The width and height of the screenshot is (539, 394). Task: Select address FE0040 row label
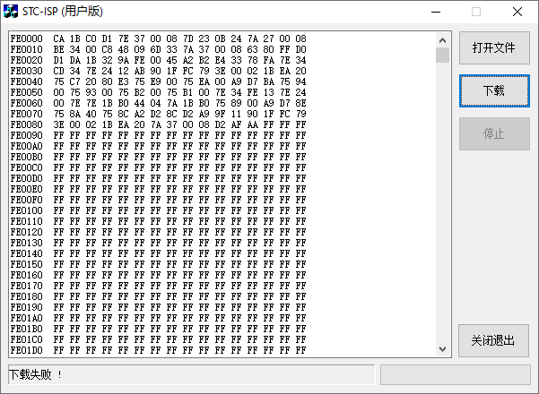27,81
